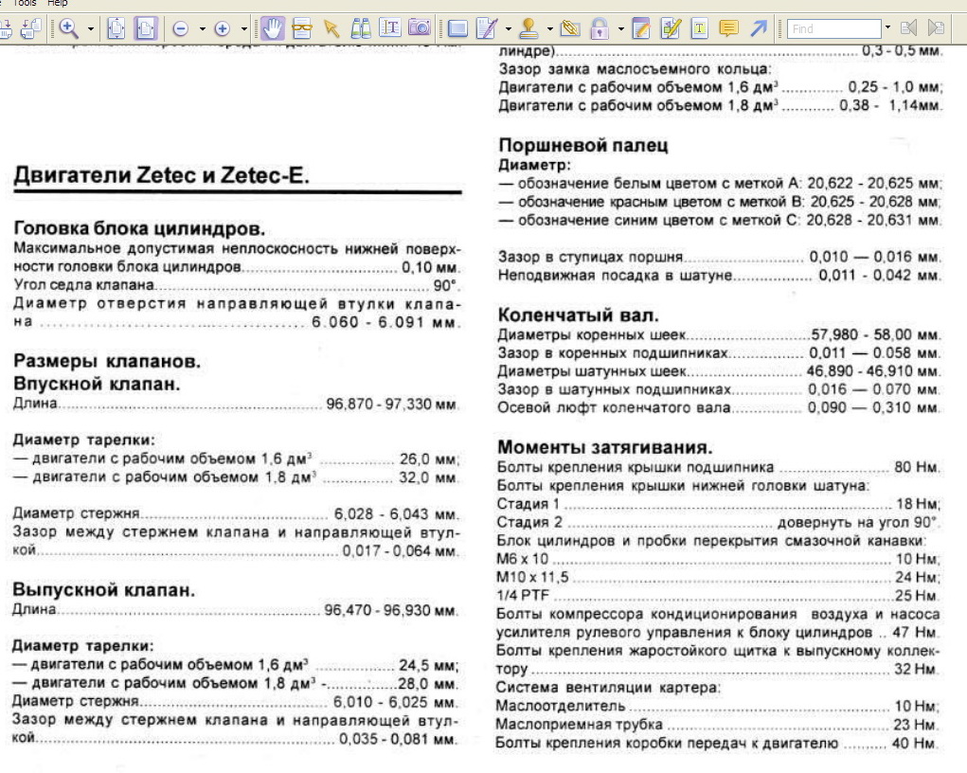Select the yellow arrow selection tool
The height and width of the screenshot is (773, 967).
(x=331, y=28)
